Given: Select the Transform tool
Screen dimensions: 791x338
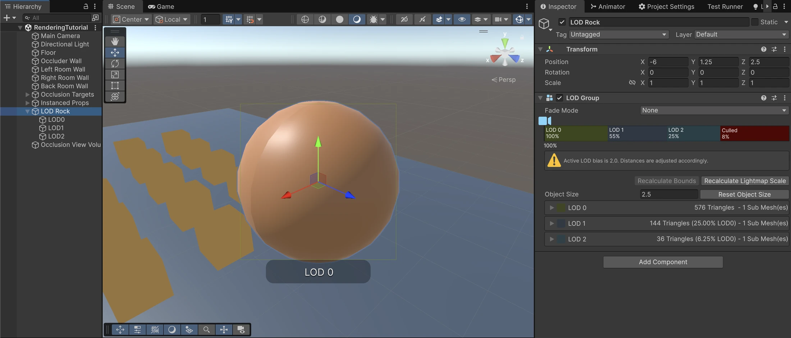Looking at the screenshot, I should pyautogui.click(x=115, y=96).
